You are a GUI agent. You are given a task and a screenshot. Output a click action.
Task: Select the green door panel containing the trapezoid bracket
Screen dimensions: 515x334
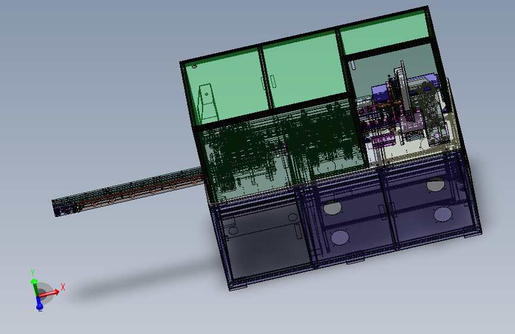229,86
